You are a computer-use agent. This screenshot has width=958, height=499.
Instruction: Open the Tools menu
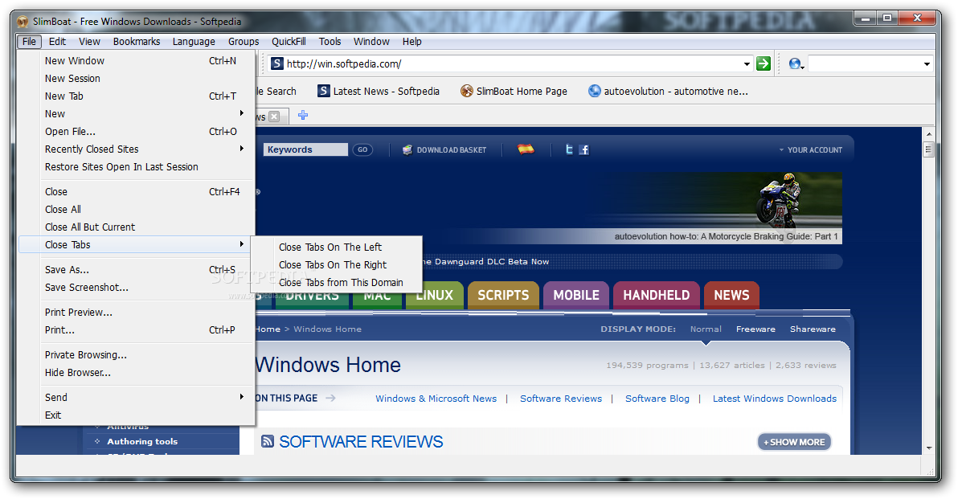click(x=330, y=42)
